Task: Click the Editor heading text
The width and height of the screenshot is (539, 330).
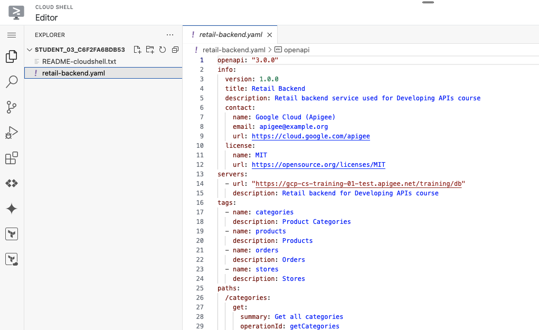Action: point(46,18)
